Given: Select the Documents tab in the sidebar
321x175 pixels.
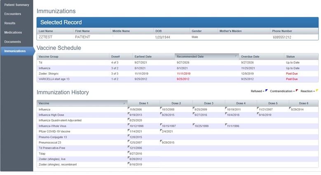Looking at the screenshot, I should pyautogui.click(x=12, y=42).
